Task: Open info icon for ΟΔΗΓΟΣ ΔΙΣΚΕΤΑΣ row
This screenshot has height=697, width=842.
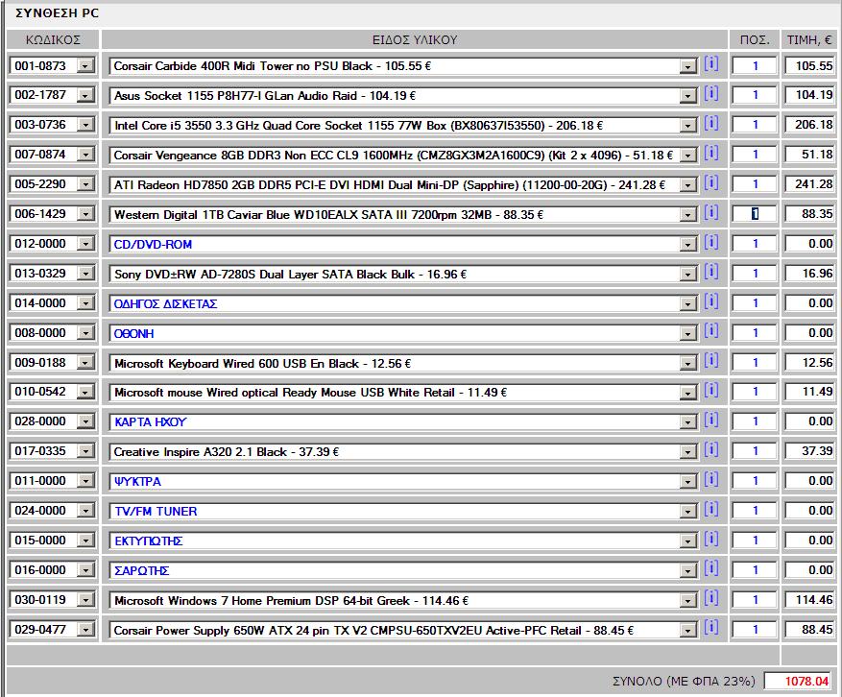Action: [x=711, y=302]
